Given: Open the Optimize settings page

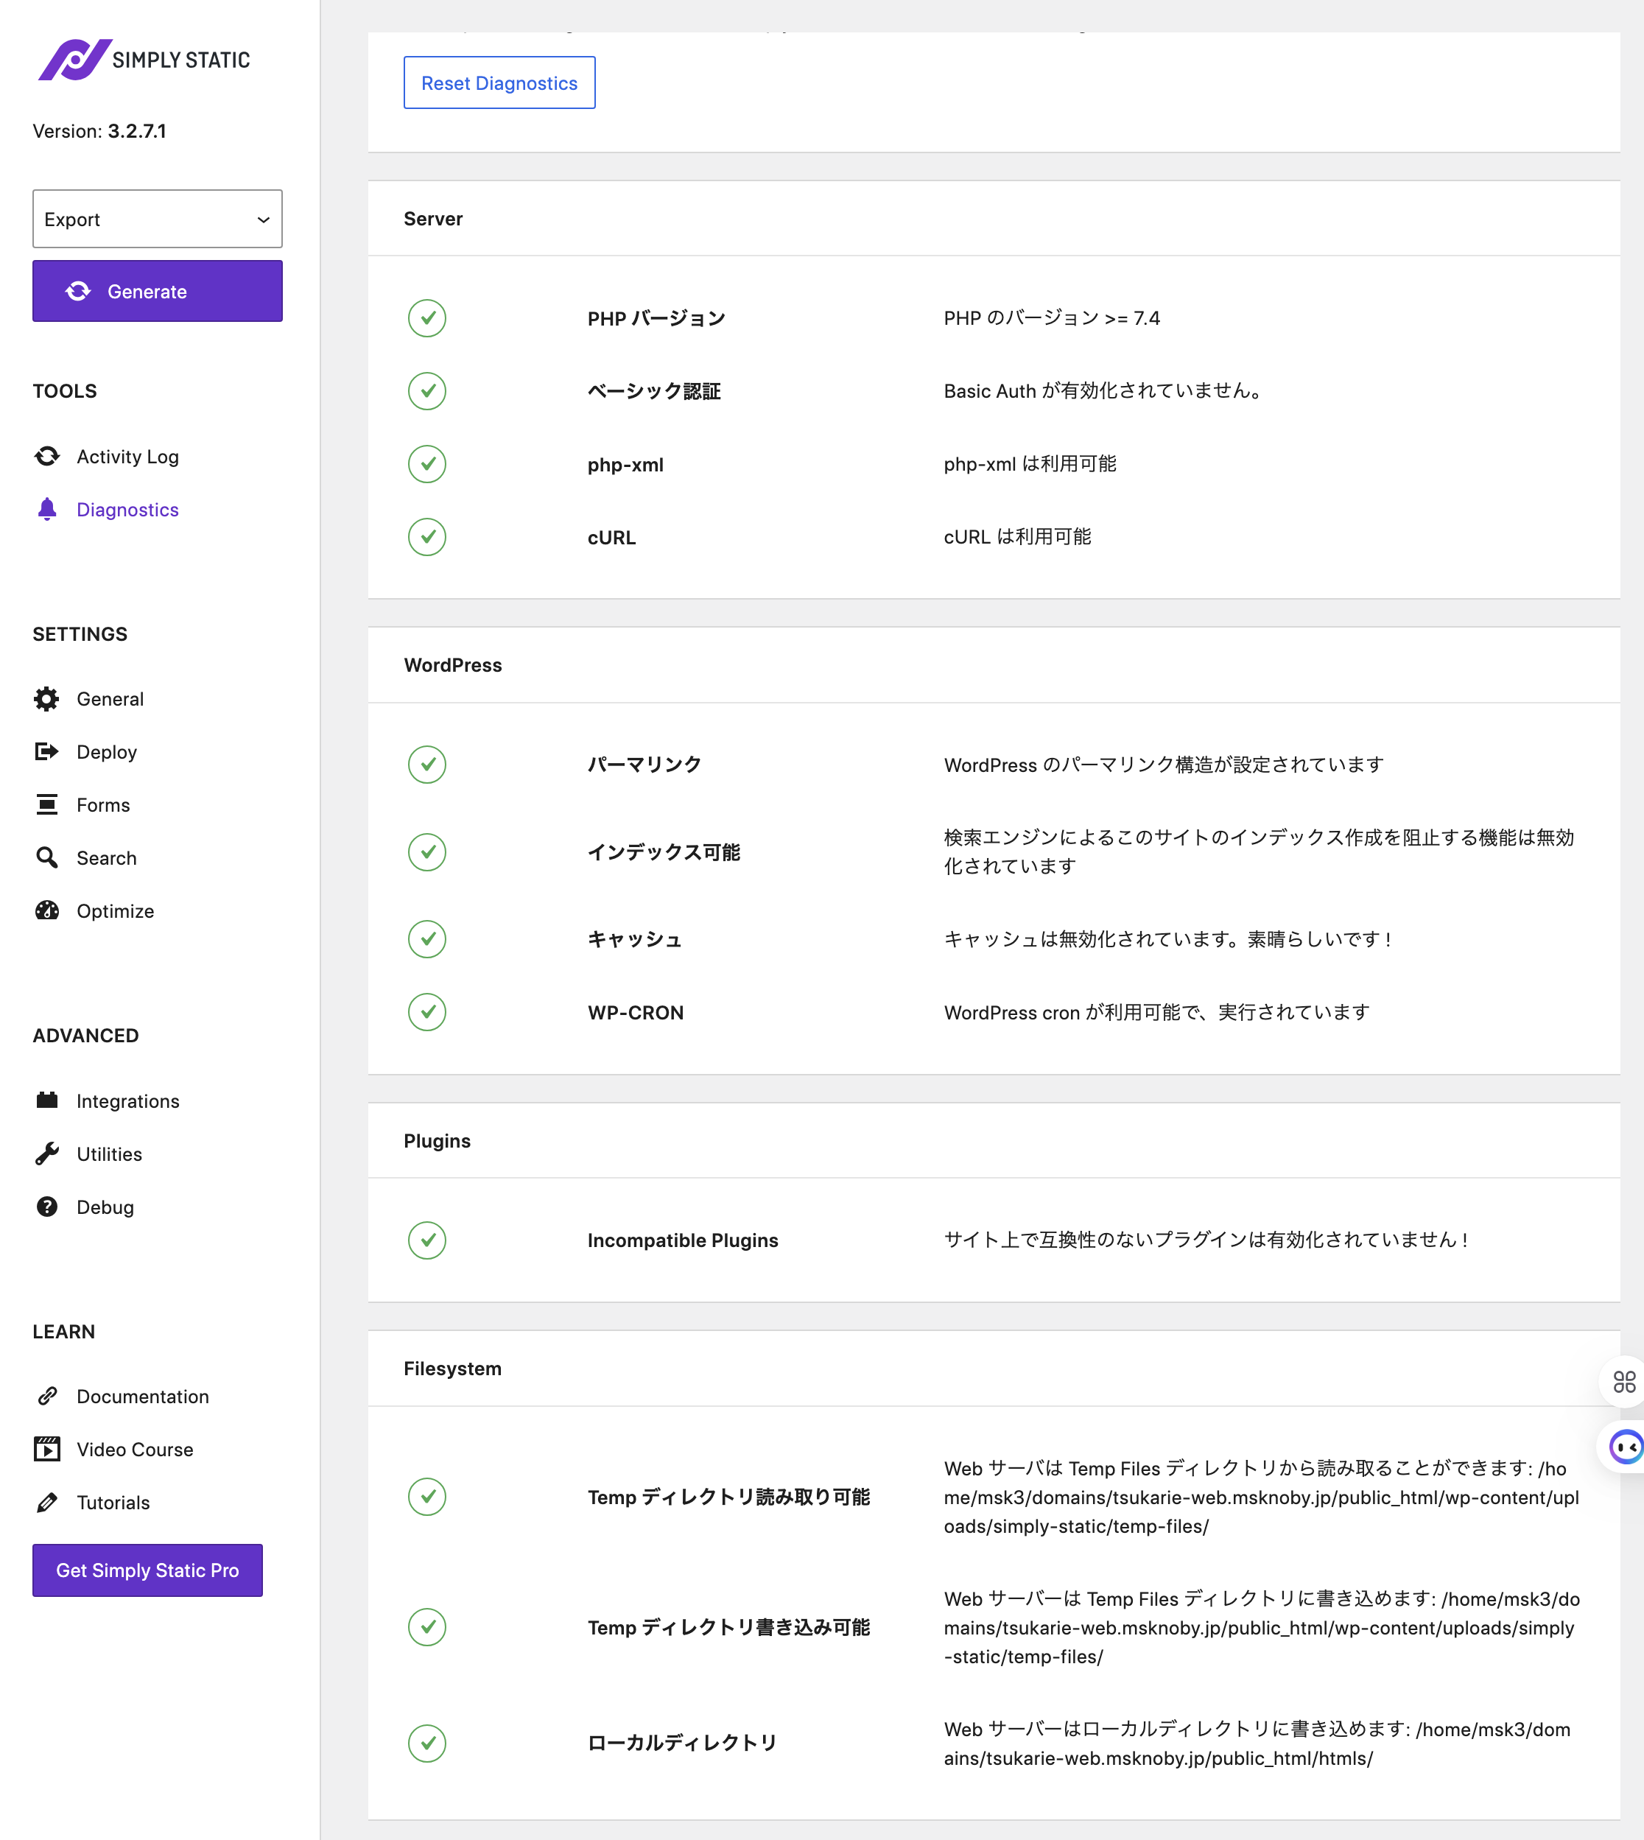Looking at the screenshot, I should [115, 910].
